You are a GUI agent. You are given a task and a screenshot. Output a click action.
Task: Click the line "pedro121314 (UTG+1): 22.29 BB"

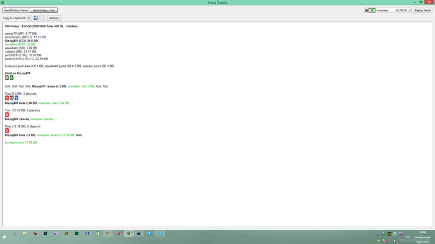click(x=26, y=59)
